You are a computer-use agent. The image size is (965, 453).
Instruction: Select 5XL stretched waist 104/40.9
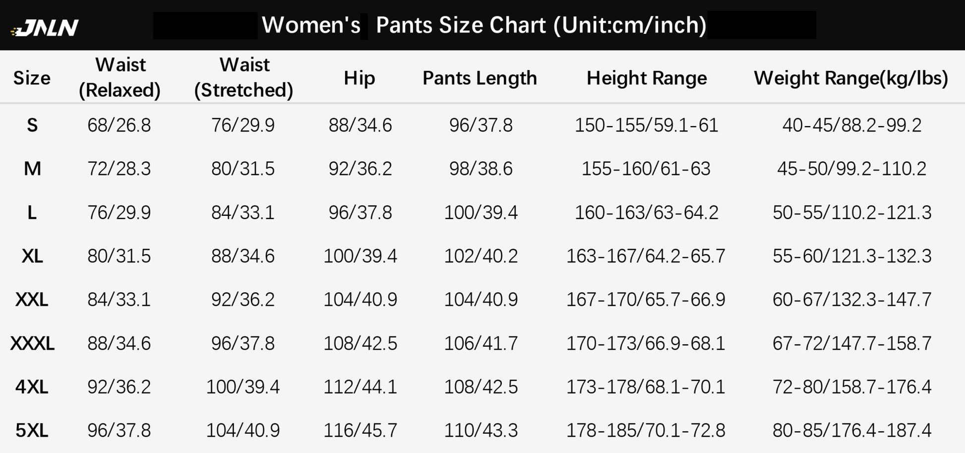[243, 430]
